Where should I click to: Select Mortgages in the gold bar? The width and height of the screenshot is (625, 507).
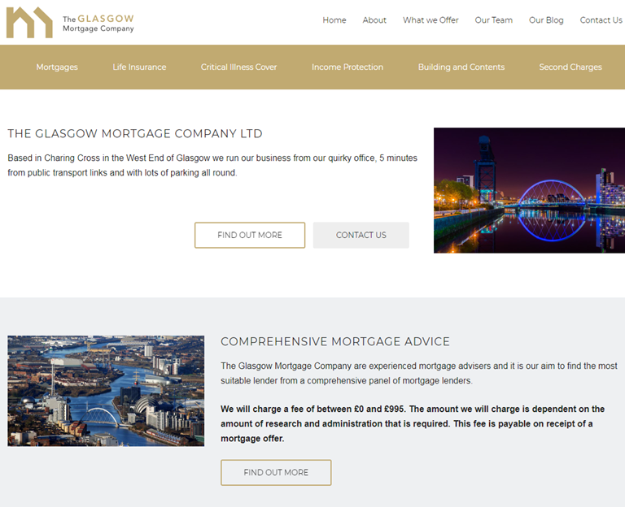(57, 67)
